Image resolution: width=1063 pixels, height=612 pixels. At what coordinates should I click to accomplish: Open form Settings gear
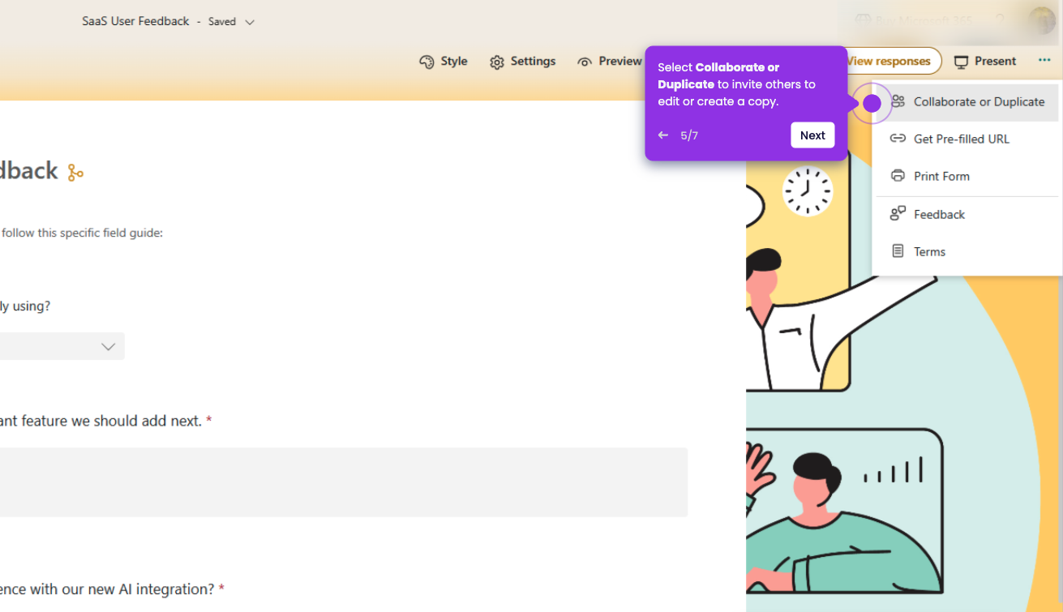pyautogui.click(x=523, y=62)
